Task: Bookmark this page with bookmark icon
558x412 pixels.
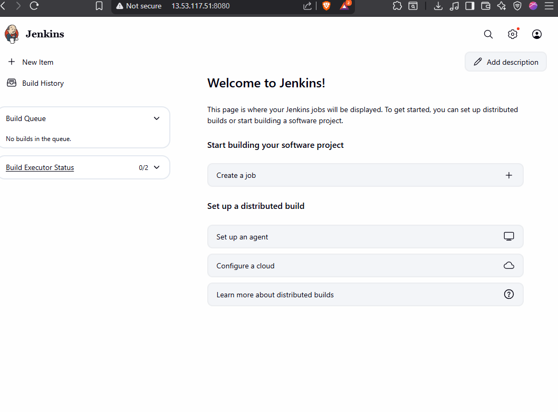Action: click(x=99, y=6)
